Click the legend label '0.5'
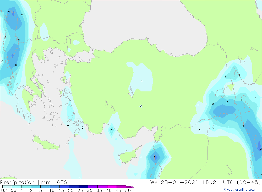 point(14,190)
